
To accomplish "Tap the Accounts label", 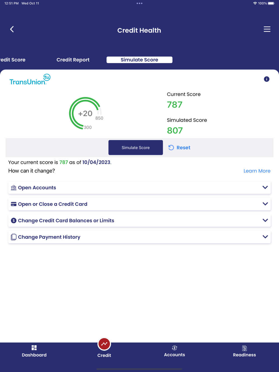I will click(x=174, y=355).
